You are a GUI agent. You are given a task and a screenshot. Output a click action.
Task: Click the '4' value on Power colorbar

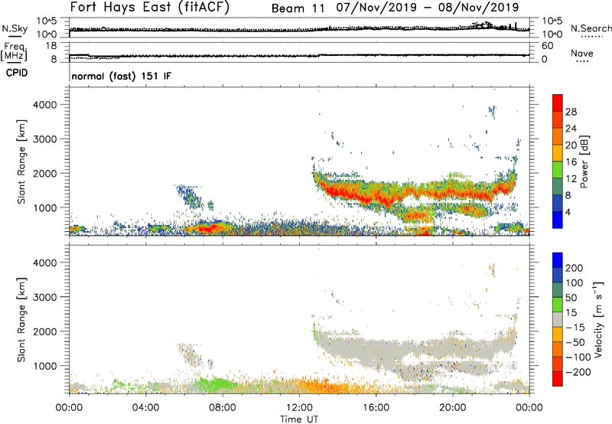(x=568, y=212)
